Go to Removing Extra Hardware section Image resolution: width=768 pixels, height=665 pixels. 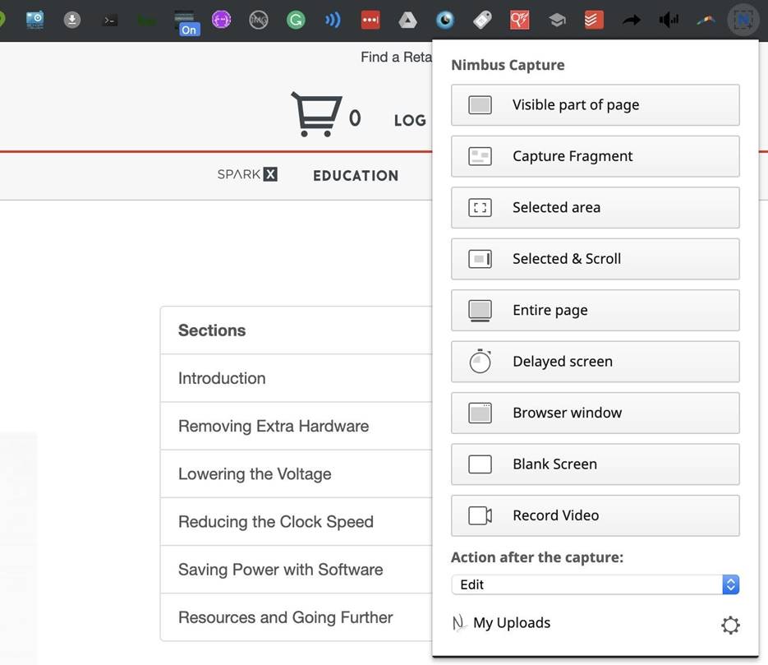point(274,426)
